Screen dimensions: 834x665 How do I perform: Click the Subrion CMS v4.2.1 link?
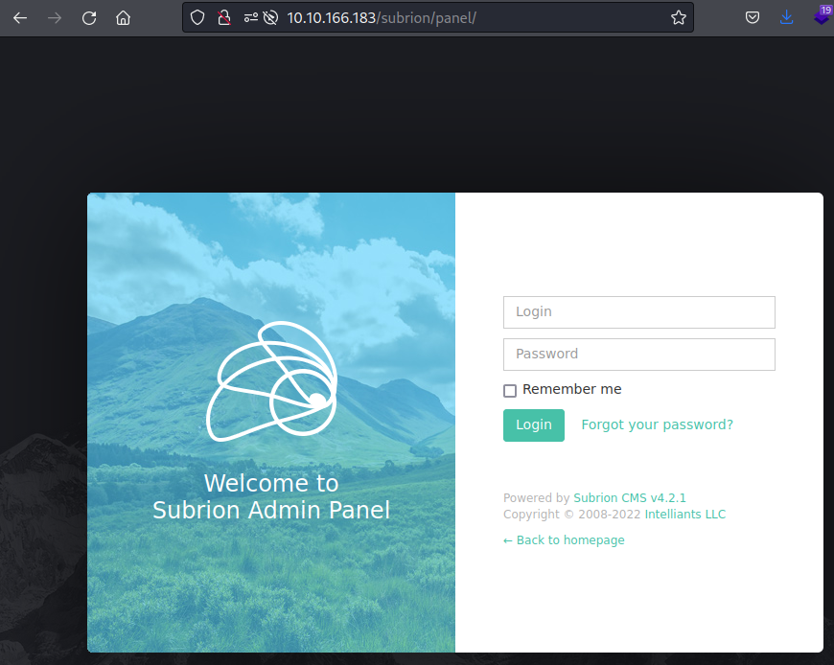point(629,497)
